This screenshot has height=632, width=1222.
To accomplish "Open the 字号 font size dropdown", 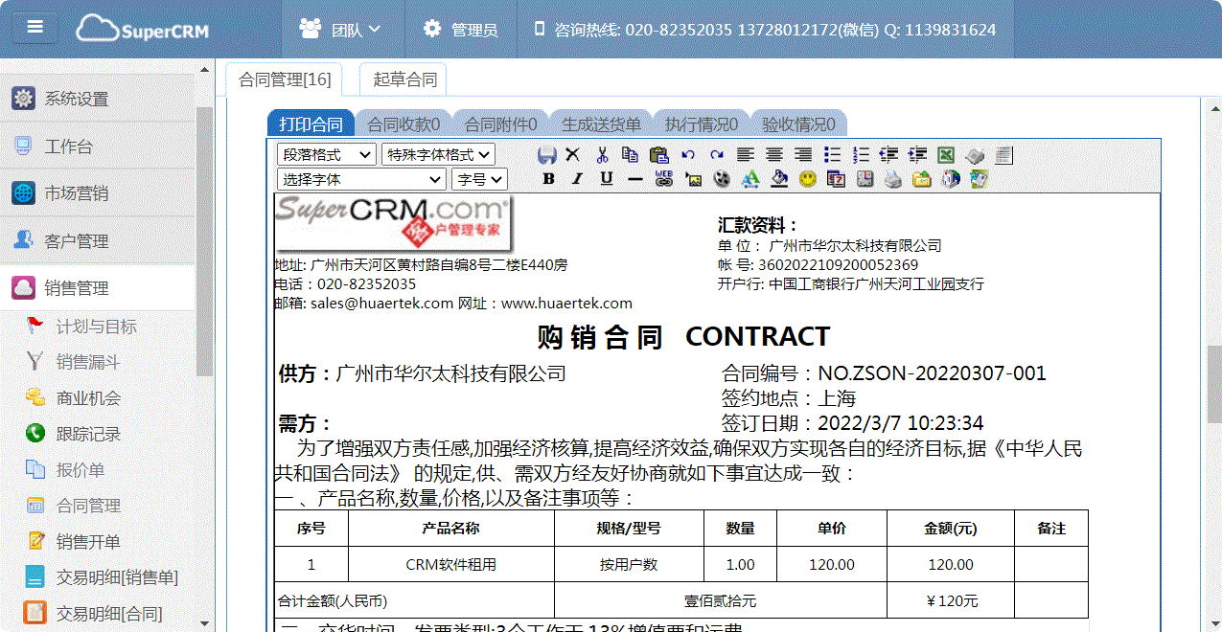I will 480,179.
